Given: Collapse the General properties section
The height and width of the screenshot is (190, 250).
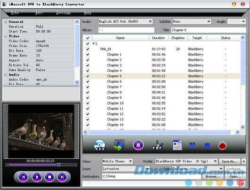Looking at the screenshot, I should (x=6, y=22).
